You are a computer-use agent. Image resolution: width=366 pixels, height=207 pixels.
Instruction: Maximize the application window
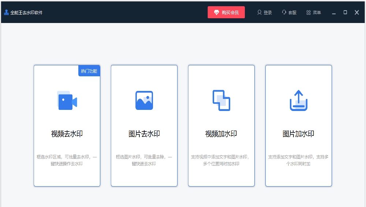tap(345, 12)
